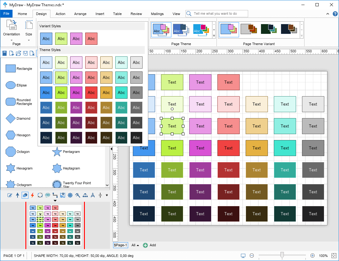Click the open library folder icon

click(18, 53)
